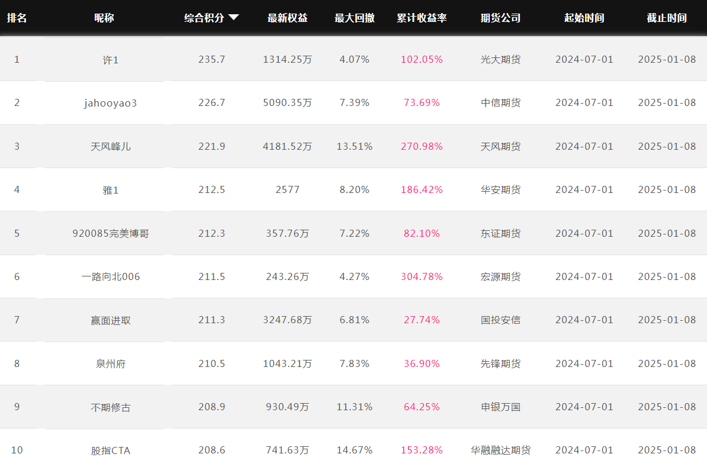707x470 pixels.
Task: Click company 国投安信
Action: click(500, 320)
